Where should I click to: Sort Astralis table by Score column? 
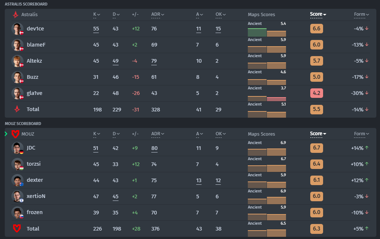click(318, 14)
